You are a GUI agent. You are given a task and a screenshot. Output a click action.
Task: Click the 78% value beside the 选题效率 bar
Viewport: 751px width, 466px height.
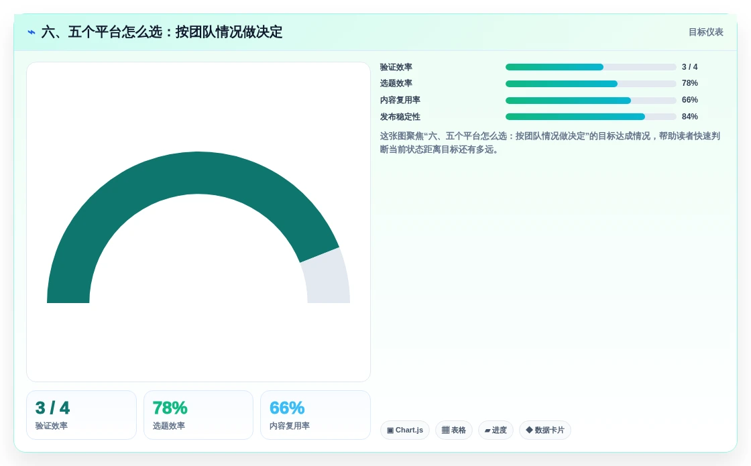click(690, 83)
